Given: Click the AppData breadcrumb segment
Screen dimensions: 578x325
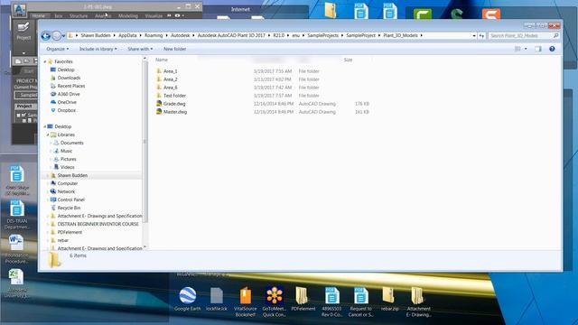Looking at the screenshot, I should 127,36.
